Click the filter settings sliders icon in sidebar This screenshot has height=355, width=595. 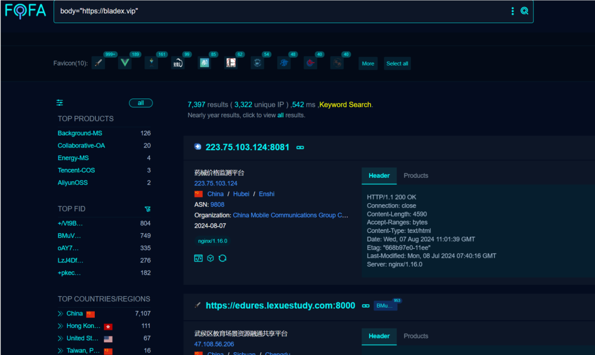click(x=60, y=103)
